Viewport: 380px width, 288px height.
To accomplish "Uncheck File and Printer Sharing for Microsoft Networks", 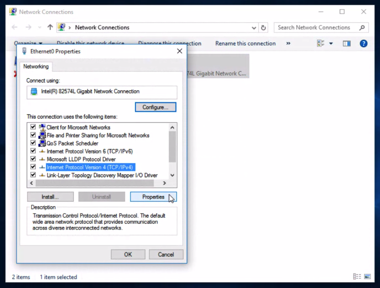I will tap(33, 135).
